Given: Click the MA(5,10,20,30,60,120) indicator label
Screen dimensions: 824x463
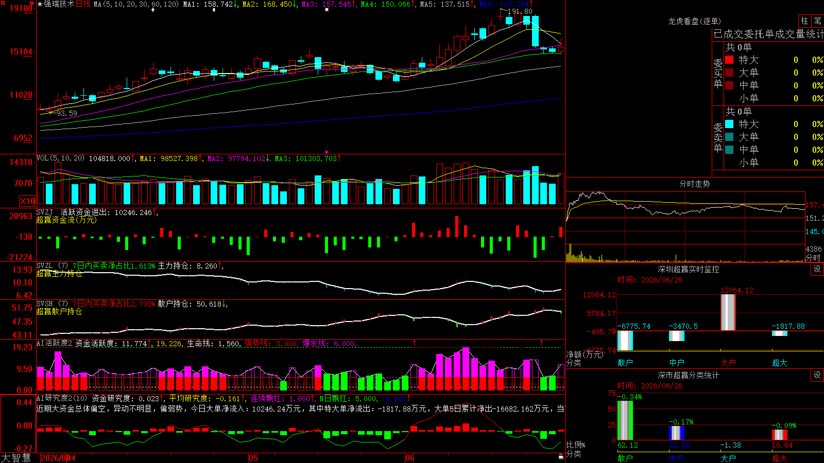Looking at the screenshot, I should [x=136, y=4].
